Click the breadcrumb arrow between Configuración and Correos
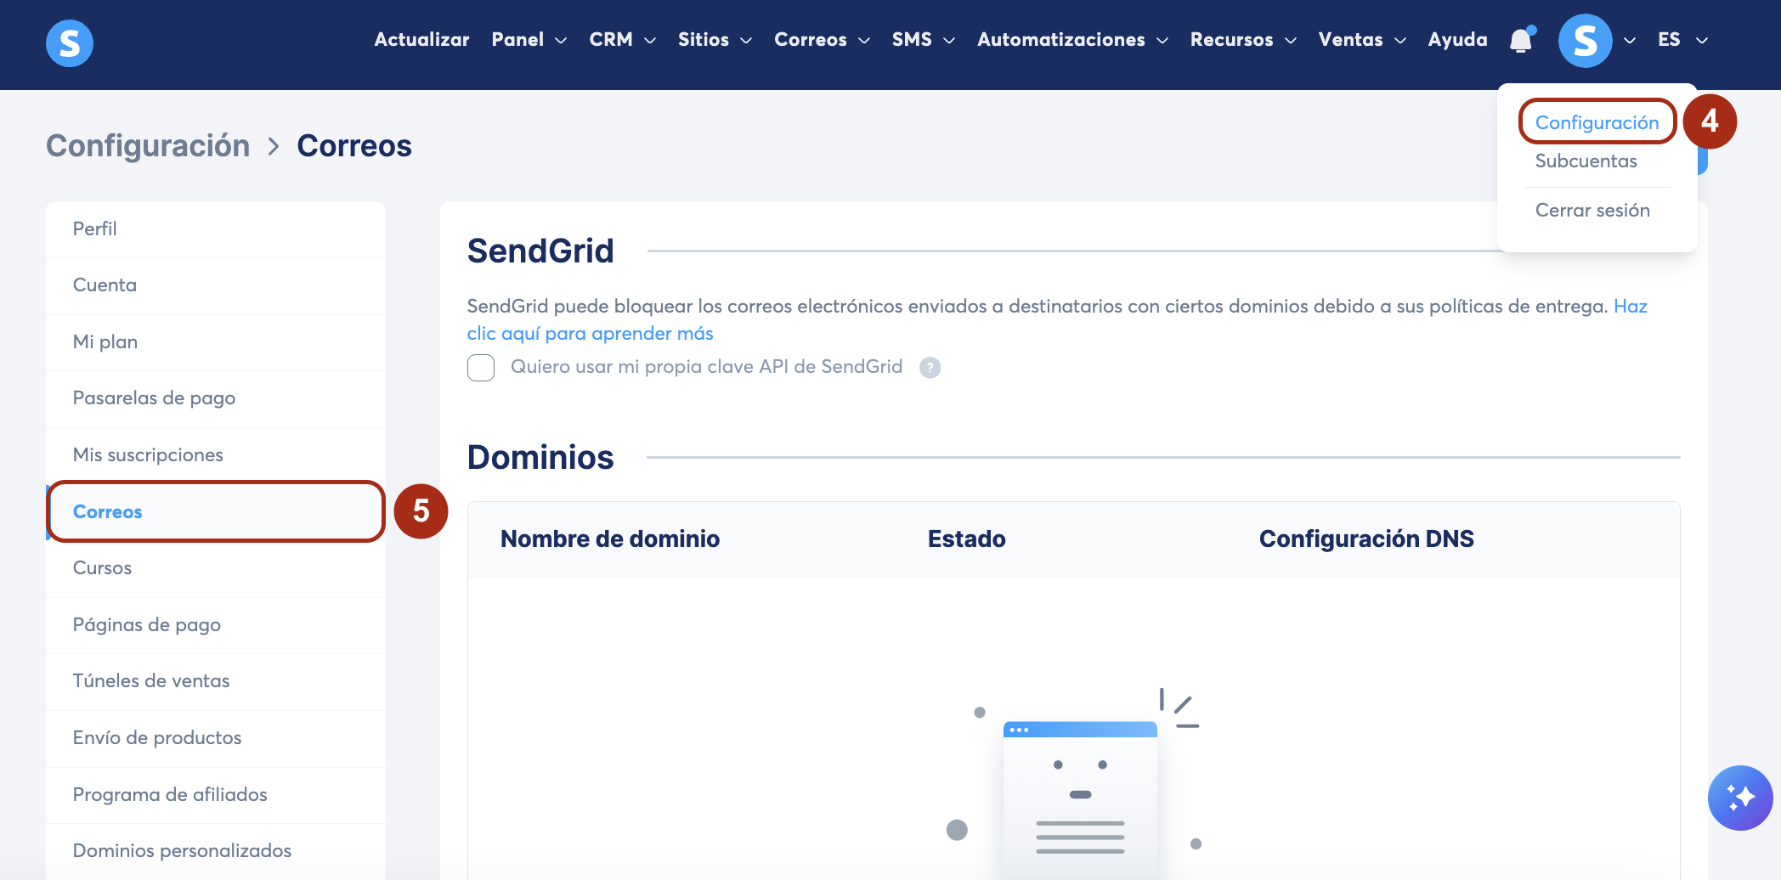 [x=274, y=147]
